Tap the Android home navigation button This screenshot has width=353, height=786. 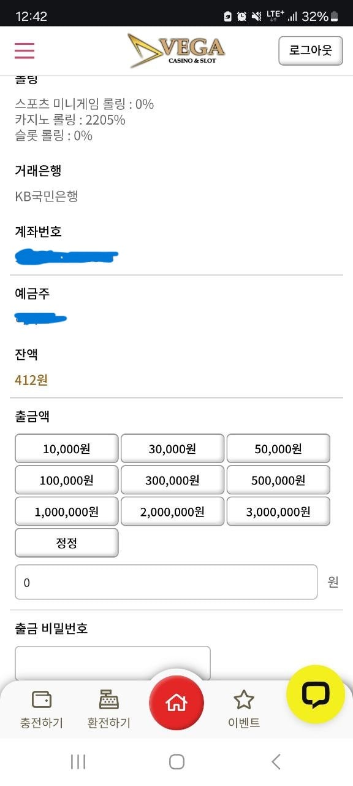(176, 762)
